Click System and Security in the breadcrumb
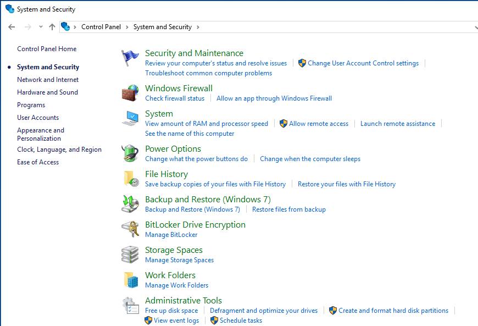 point(163,27)
